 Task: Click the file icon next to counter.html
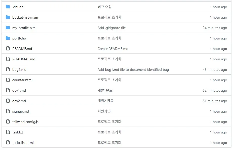(x=8, y=80)
